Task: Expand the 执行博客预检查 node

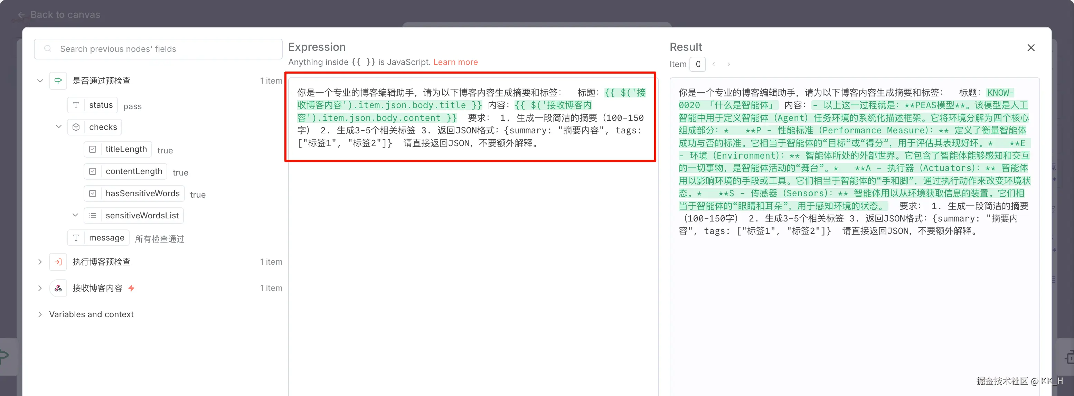Action: click(x=40, y=262)
